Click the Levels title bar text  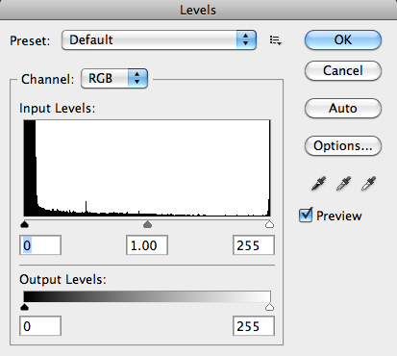click(198, 11)
